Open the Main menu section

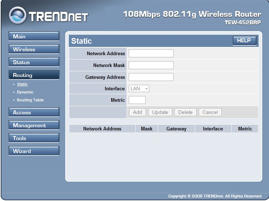tap(34, 36)
